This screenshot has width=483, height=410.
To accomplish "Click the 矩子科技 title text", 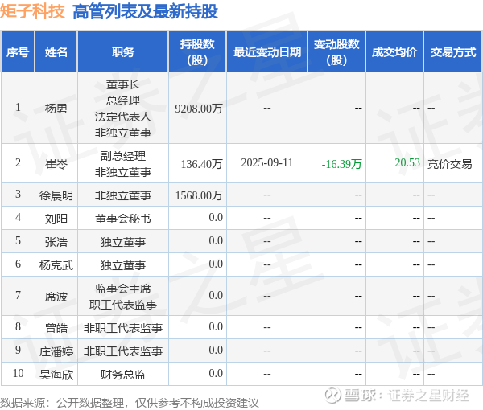I will coord(32,11).
